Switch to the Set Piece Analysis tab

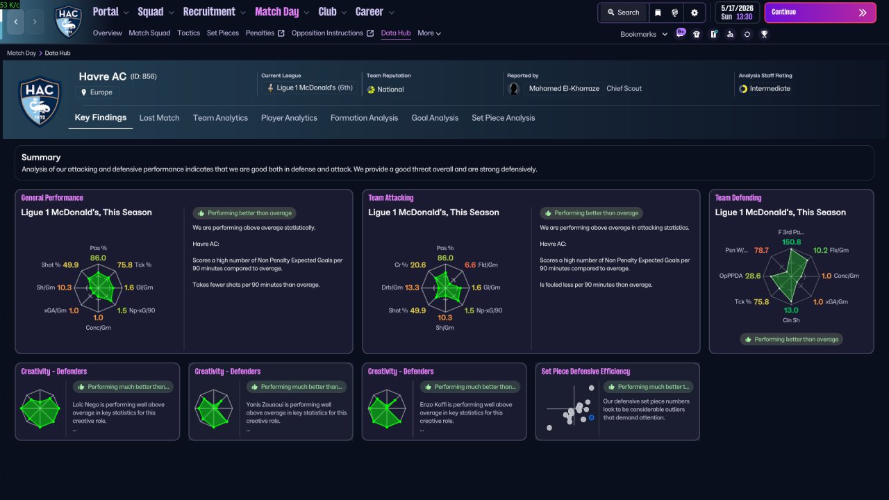tap(503, 118)
